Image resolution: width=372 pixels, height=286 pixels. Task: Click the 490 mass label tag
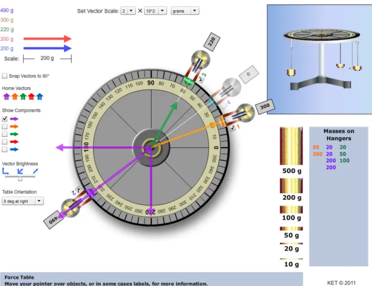tap(53, 220)
